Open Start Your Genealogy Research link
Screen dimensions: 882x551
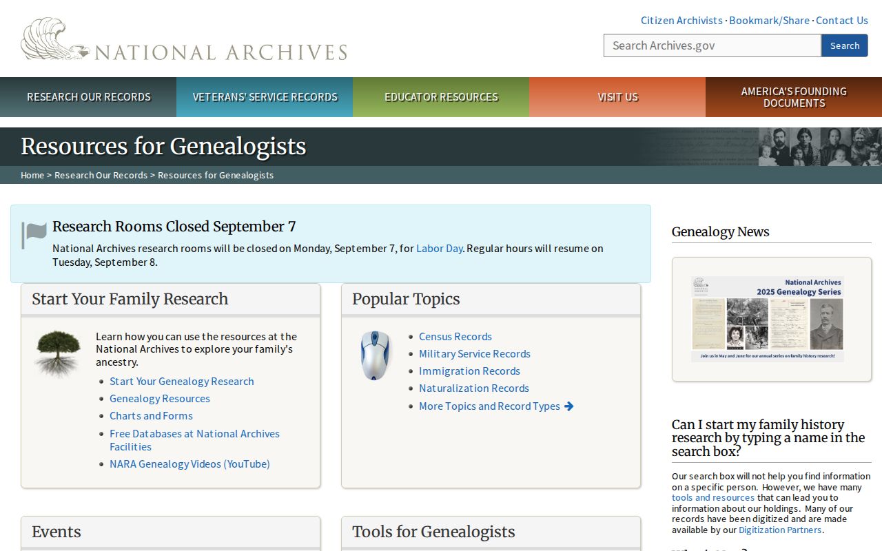coord(182,382)
